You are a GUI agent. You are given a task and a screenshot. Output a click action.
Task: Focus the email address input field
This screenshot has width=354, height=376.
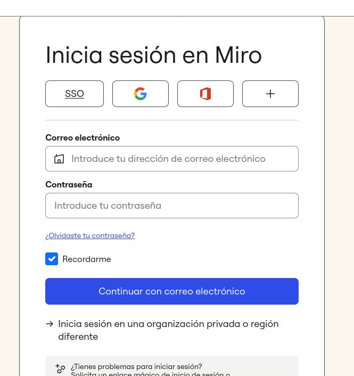181,159
